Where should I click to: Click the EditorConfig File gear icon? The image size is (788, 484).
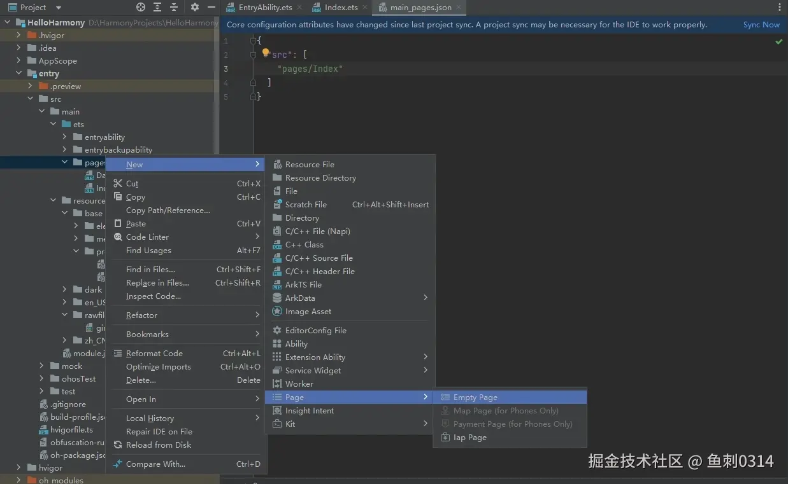pyautogui.click(x=277, y=330)
